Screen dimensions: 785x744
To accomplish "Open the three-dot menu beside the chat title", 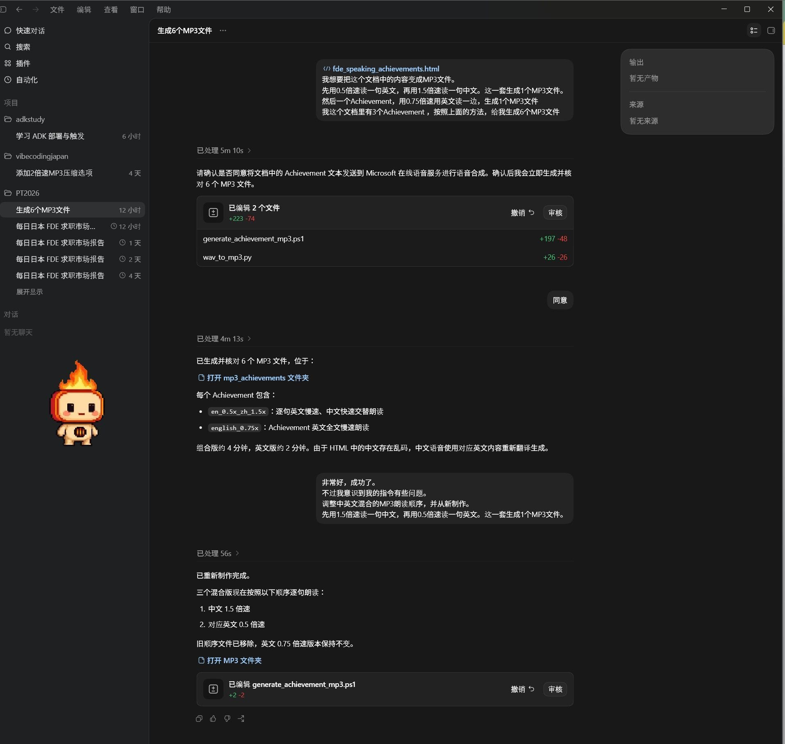I will [x=223, y=30].
